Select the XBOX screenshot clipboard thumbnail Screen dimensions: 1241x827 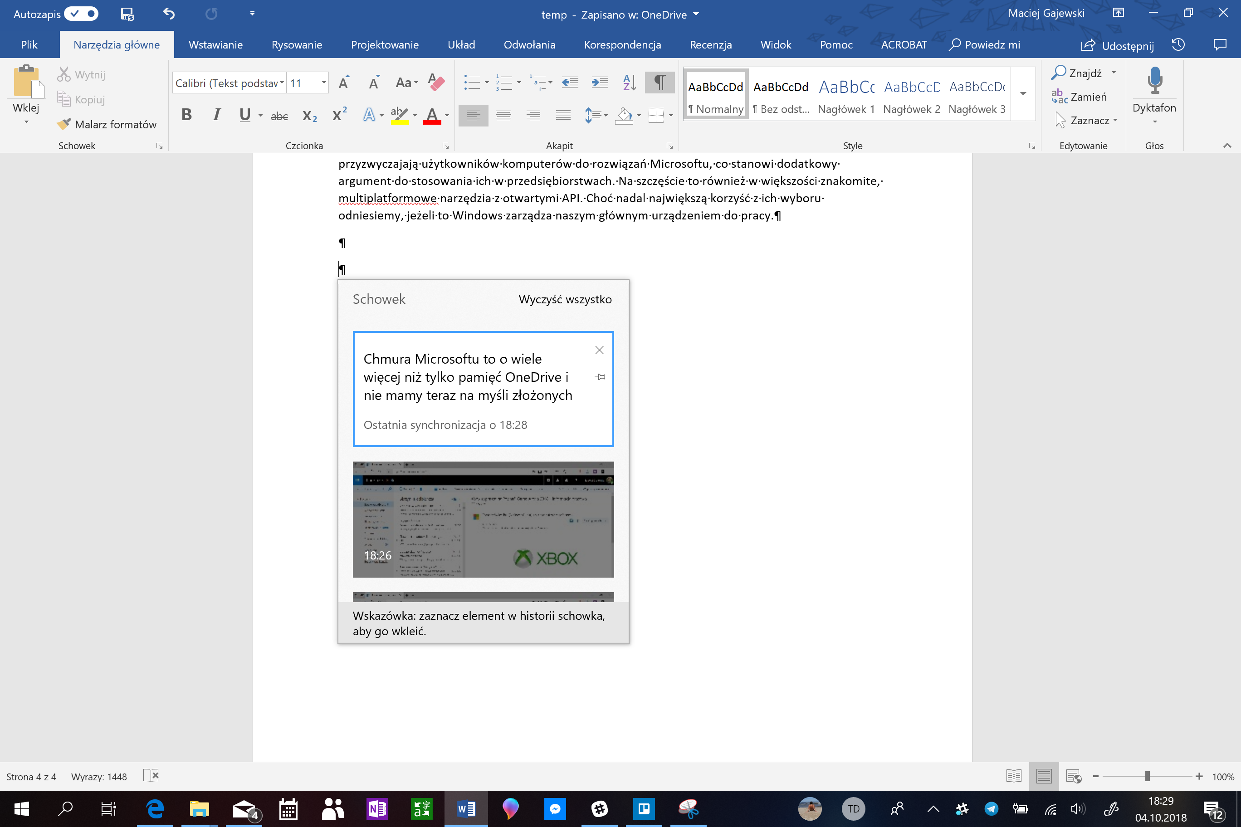click(x=484, y=520)
